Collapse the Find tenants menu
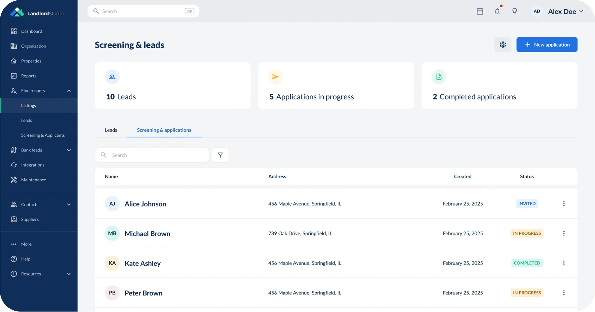 click(x=69, y=91)
